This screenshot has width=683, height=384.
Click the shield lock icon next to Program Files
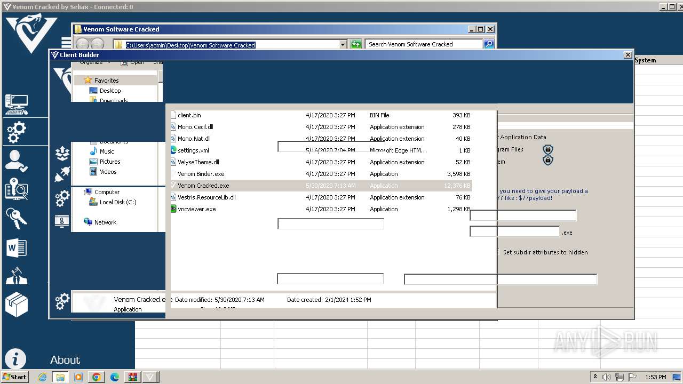547,149
